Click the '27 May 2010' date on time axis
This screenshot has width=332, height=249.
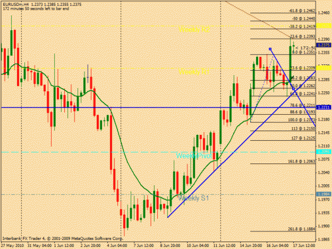12,246
